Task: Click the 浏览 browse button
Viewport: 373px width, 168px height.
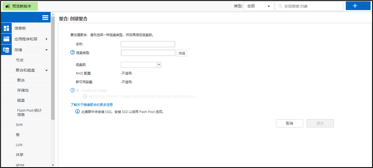Action: (182, 53)
